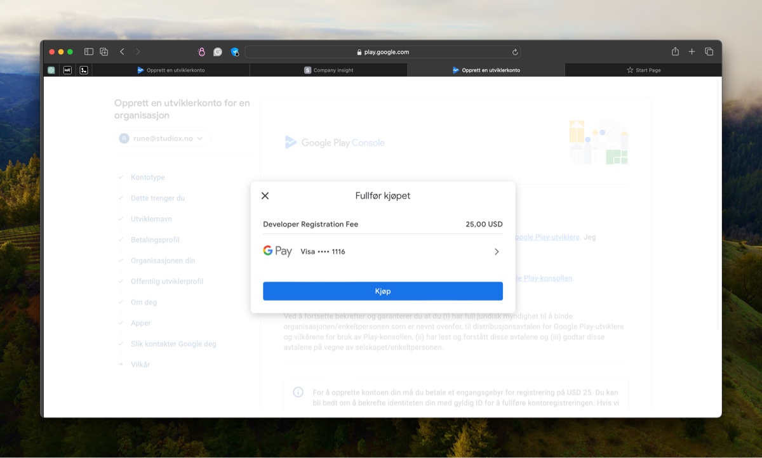This screenshot has width=762, height=458.
Task: Go forward with the forward arrow
Action: [x=138, y=52]
